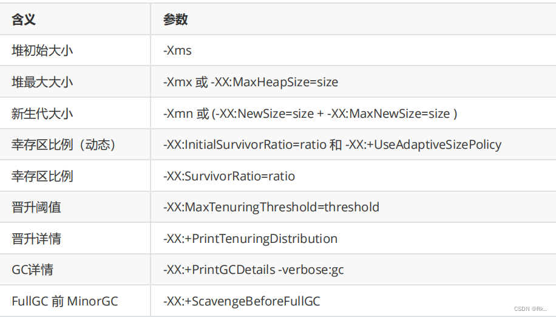The width and height of the screenshot is (556, 317).
Task: Click the -XX:MaxHeapSize=size parameter text
Action: coord(274,82)
